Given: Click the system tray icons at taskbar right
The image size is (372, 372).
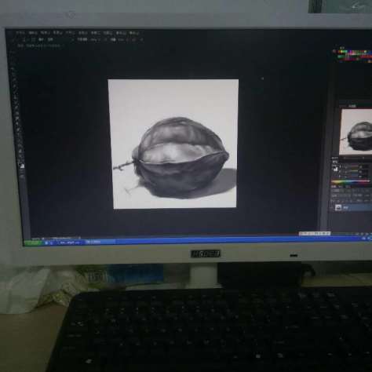Looking at the screenshot, I should pyautogui.click(x=367, y=239).
